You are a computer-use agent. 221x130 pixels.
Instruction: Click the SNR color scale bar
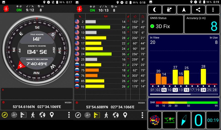coord(186,102)
